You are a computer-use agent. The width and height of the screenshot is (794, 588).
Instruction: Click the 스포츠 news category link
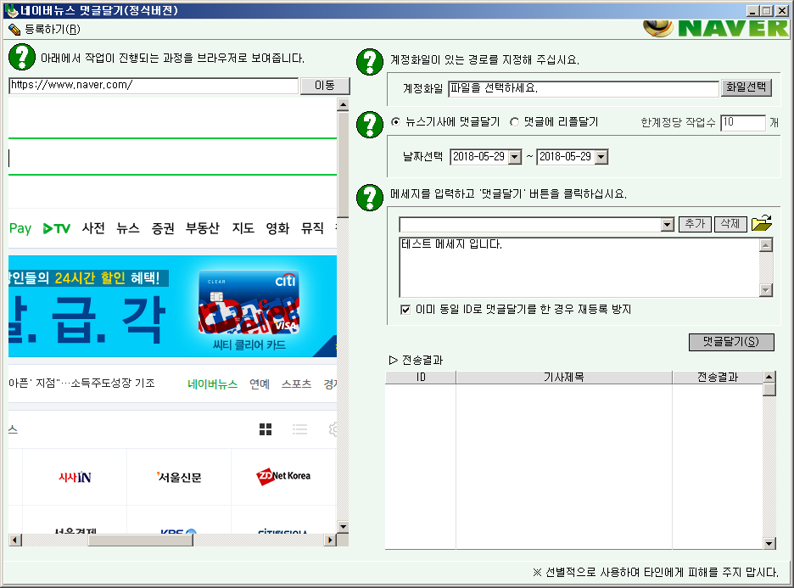coord(296,384)
